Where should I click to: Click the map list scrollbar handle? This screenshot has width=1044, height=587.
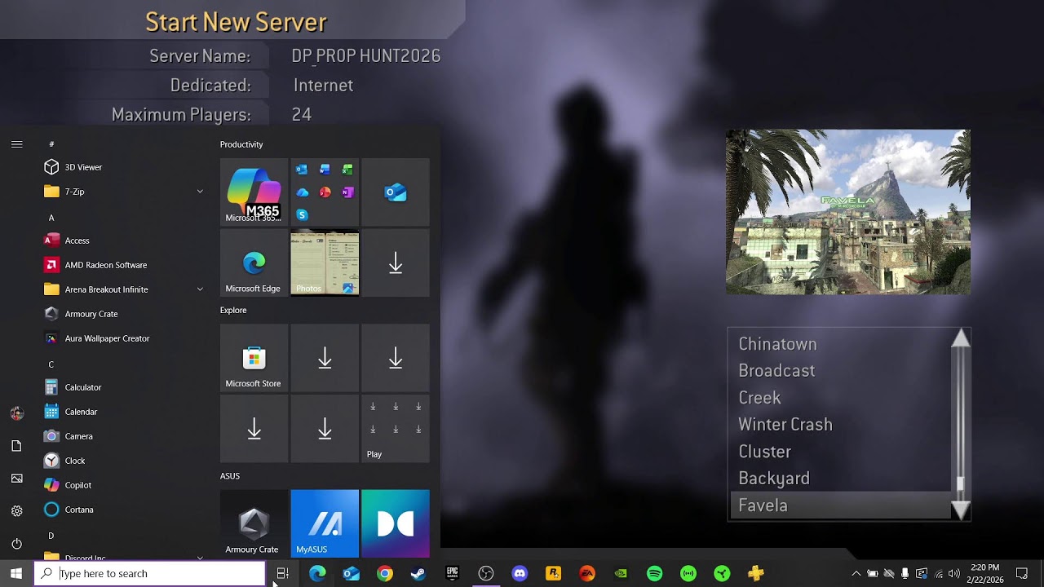960,485
